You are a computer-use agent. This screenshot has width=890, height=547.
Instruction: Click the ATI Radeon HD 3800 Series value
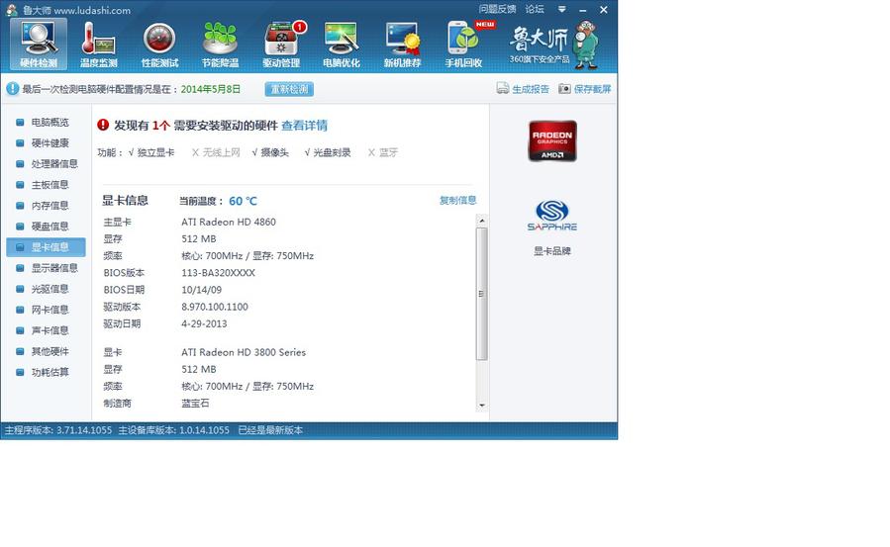tap(244, 352)
